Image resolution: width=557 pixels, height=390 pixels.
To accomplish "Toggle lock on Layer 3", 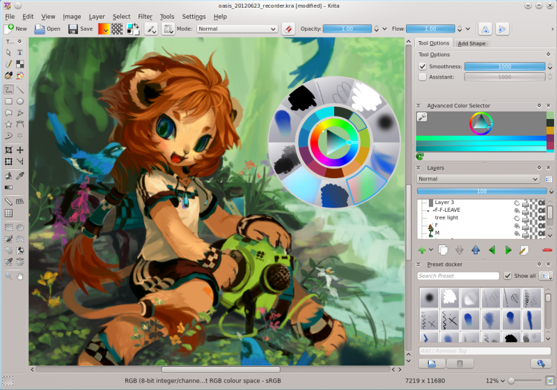I will (526, 203).
